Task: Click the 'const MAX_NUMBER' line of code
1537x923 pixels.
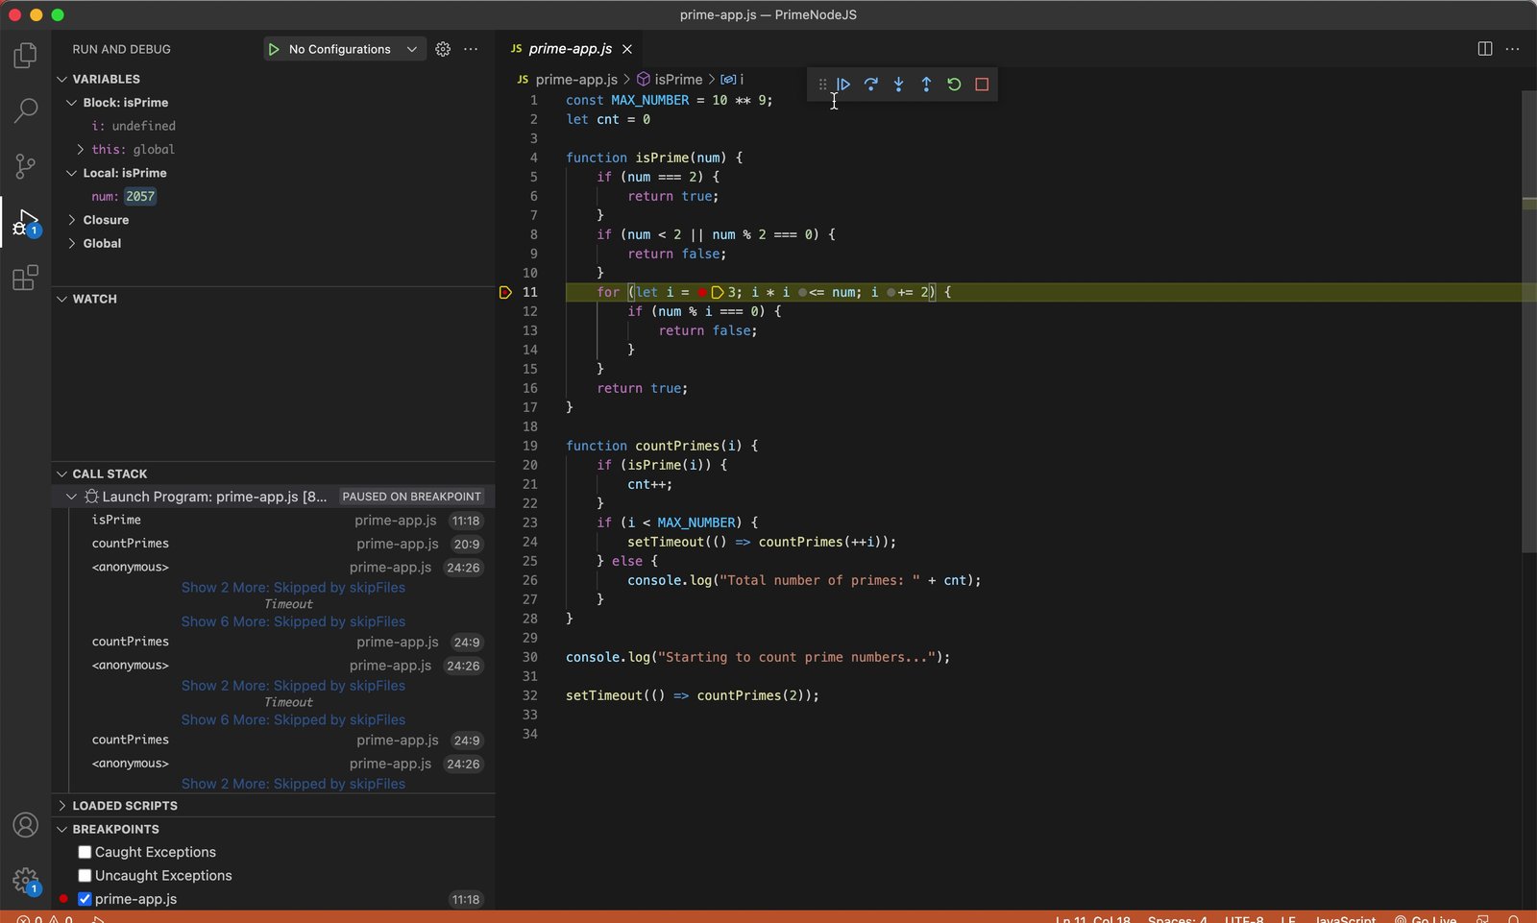Action: [669, 100]
